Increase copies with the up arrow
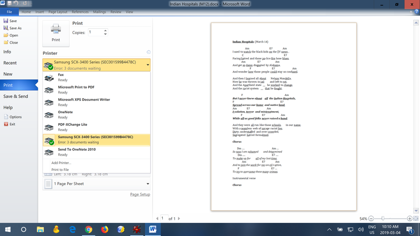This screenshot has width=420, height=236. pyautogui.click(x=106, y=30)
